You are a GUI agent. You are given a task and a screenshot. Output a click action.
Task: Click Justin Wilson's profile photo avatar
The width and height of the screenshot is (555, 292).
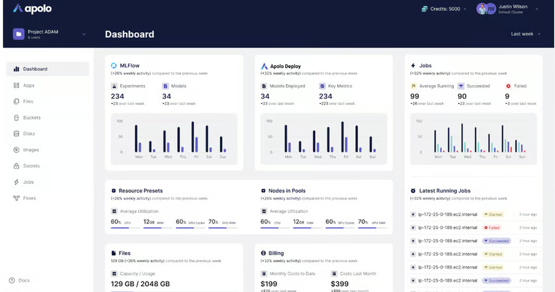(481, 9)
